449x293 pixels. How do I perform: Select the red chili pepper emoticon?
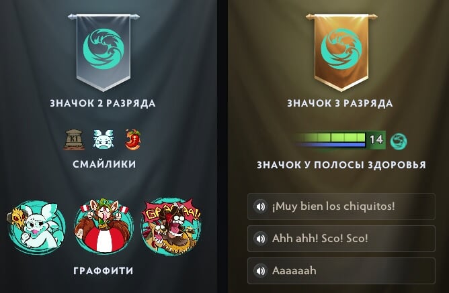tap(133, 139)
